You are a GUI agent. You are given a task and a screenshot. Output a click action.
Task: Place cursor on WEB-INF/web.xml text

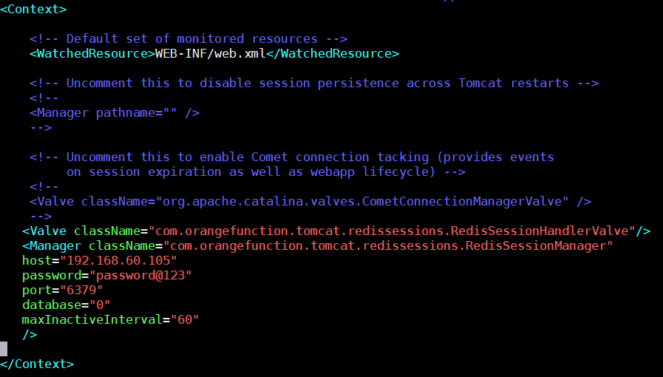(211, 54)
